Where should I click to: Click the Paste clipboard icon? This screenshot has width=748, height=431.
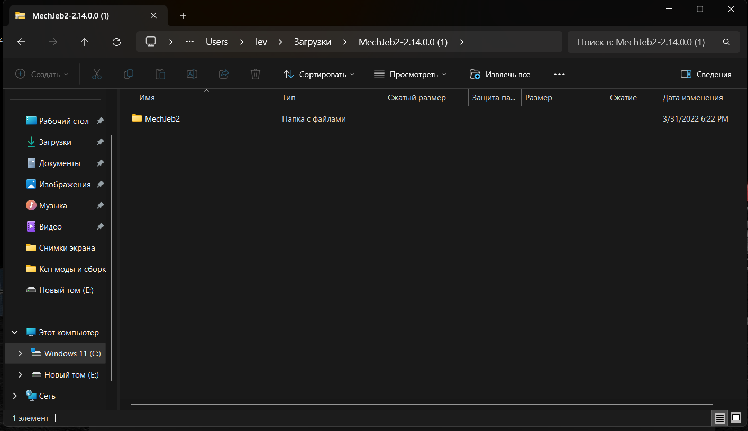tap(160, 74)
